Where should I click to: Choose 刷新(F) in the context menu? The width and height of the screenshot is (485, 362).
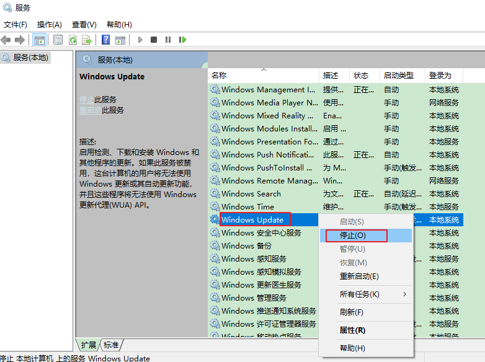pos(365,312)
